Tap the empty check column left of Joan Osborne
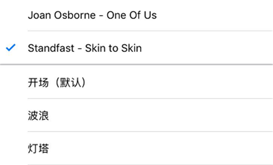The image size is (273, 165). click(10, 15)
